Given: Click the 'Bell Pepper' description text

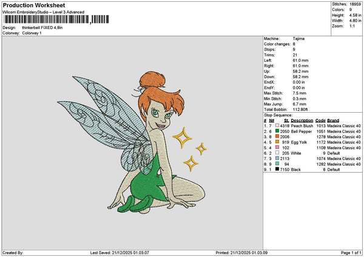Looking at the screenshot, I should 302,132.
